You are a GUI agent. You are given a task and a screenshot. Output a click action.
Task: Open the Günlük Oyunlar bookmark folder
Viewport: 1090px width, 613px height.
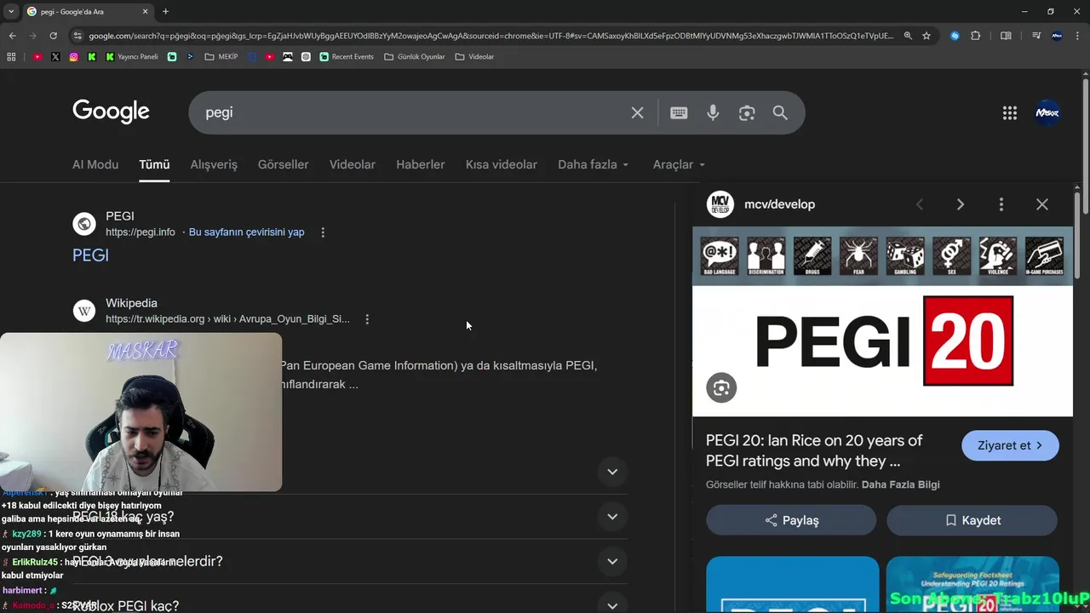point(415,57)
